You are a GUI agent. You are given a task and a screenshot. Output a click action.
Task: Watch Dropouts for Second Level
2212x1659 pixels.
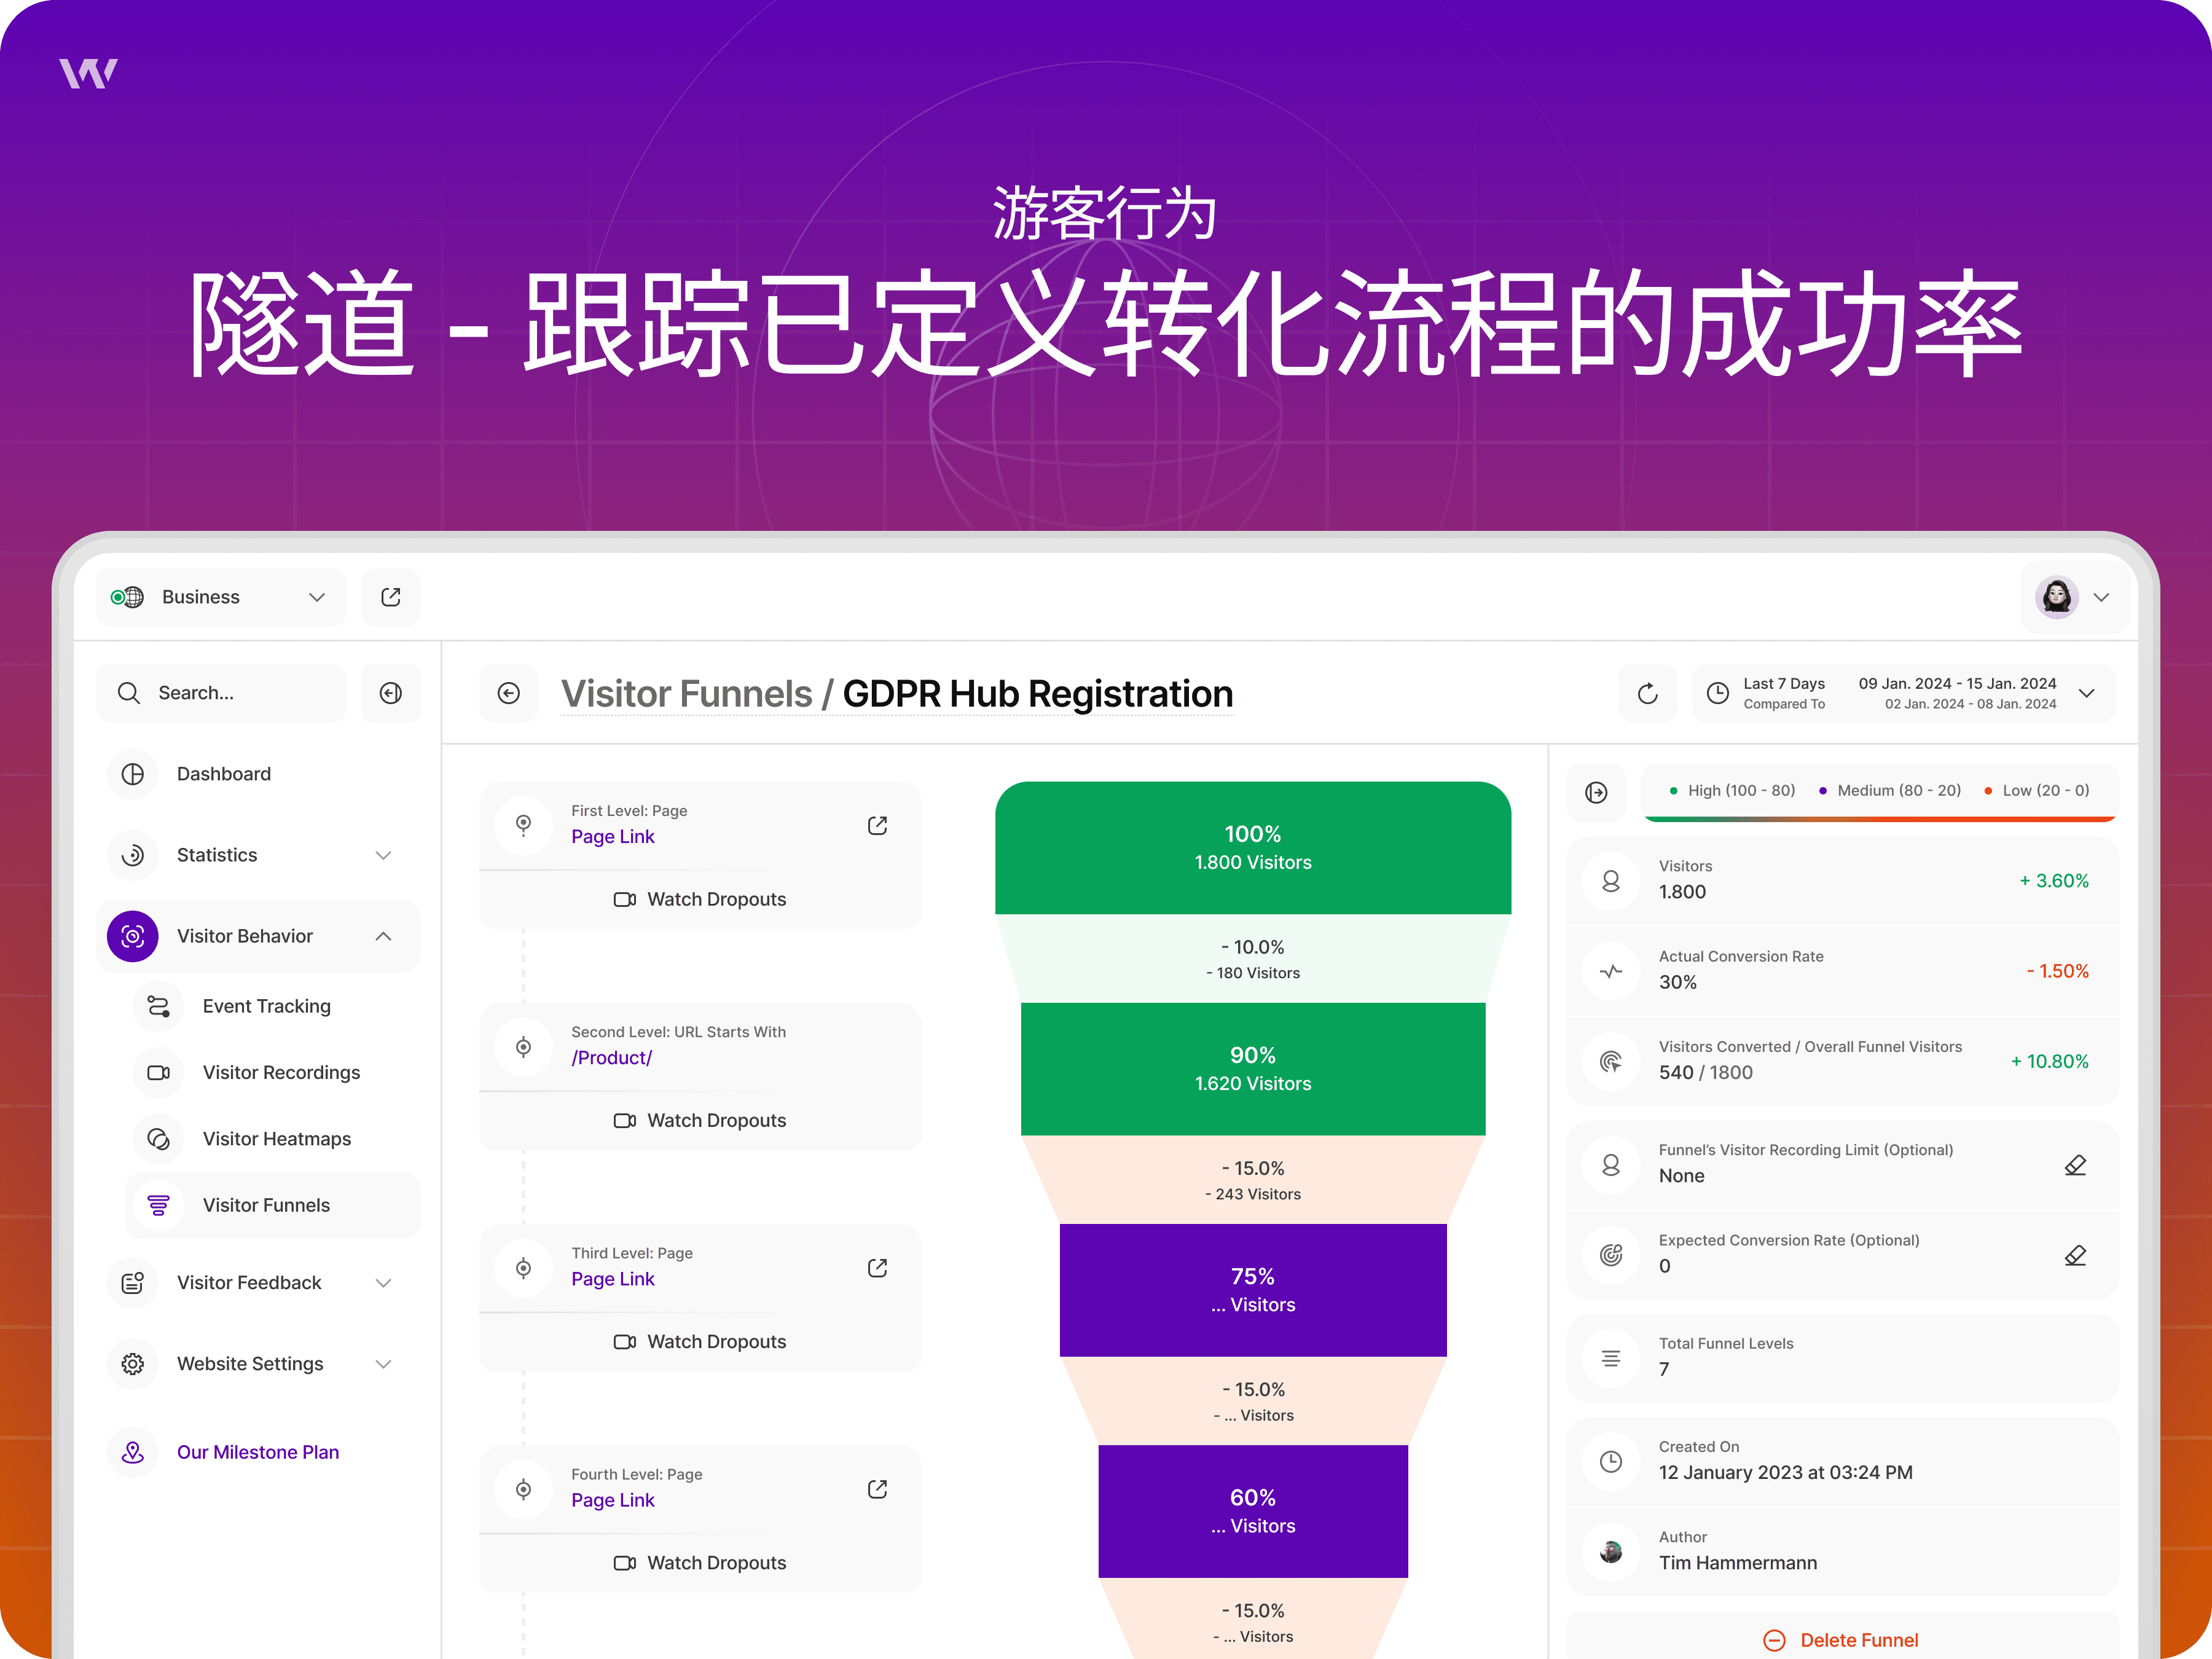700,1120
